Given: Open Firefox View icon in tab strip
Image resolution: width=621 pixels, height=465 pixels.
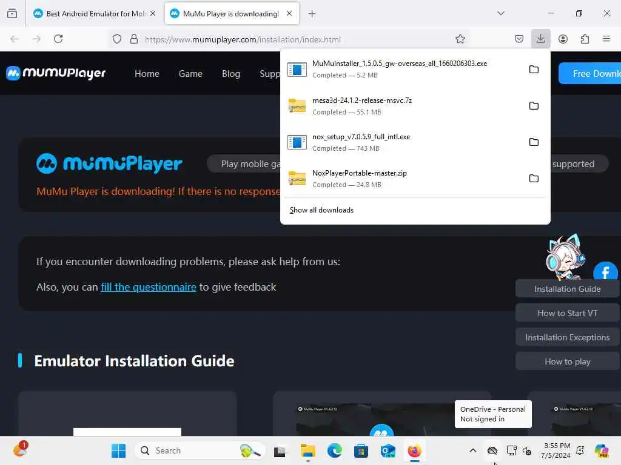Looking at the screenshot, I should click(x=12, y=13).
